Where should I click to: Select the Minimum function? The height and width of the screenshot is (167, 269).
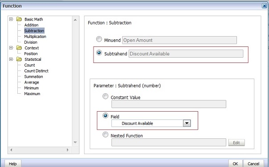[x=31, y=88]
